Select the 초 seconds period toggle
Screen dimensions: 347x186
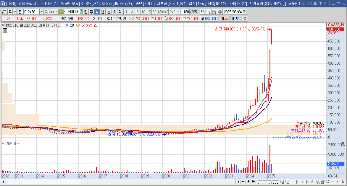[x=114, y=12]
